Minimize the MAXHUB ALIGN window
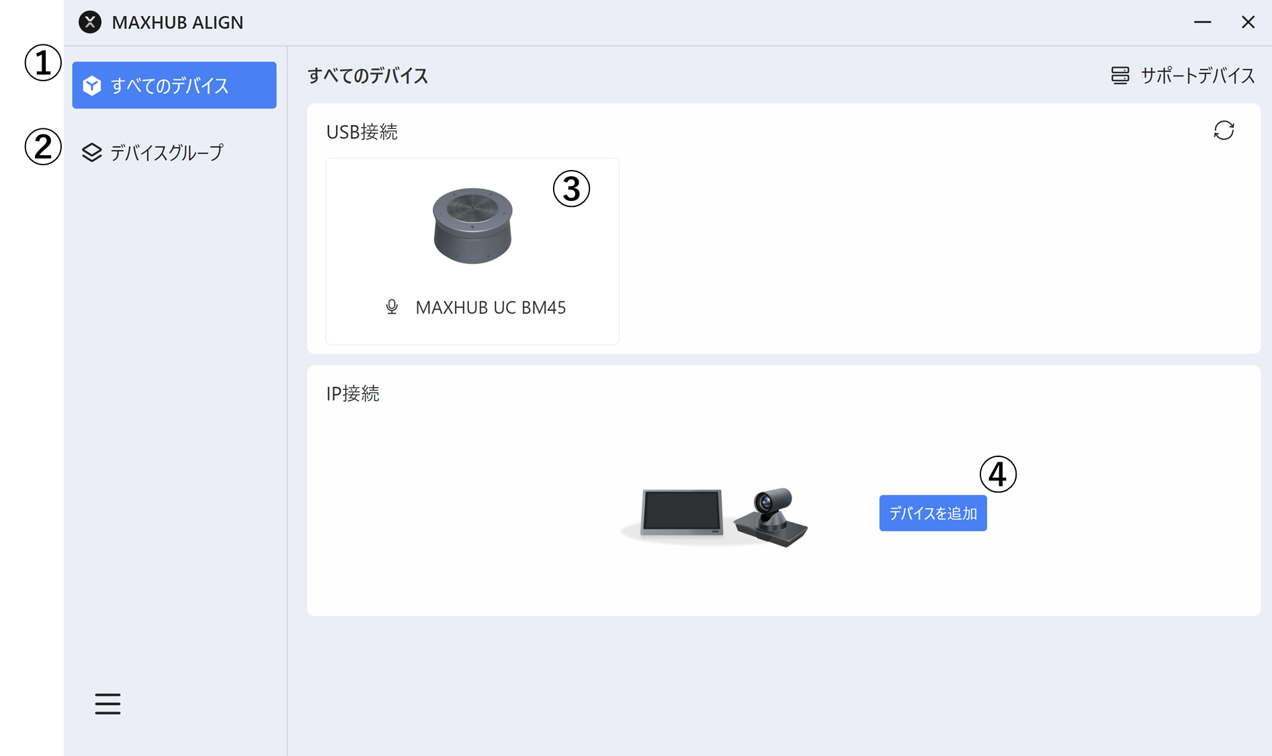This screenshot has height=756, width=1272. [1202, 22]
